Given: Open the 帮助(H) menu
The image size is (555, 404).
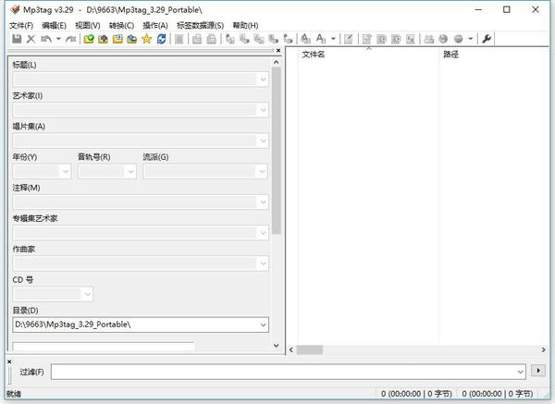Looking at the screenshot, I should point(245,26).
